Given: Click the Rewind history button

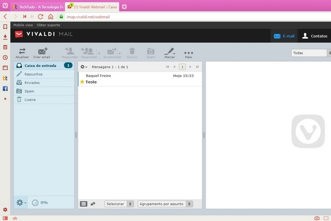Looking at the screenshot, I should (25, 17).
